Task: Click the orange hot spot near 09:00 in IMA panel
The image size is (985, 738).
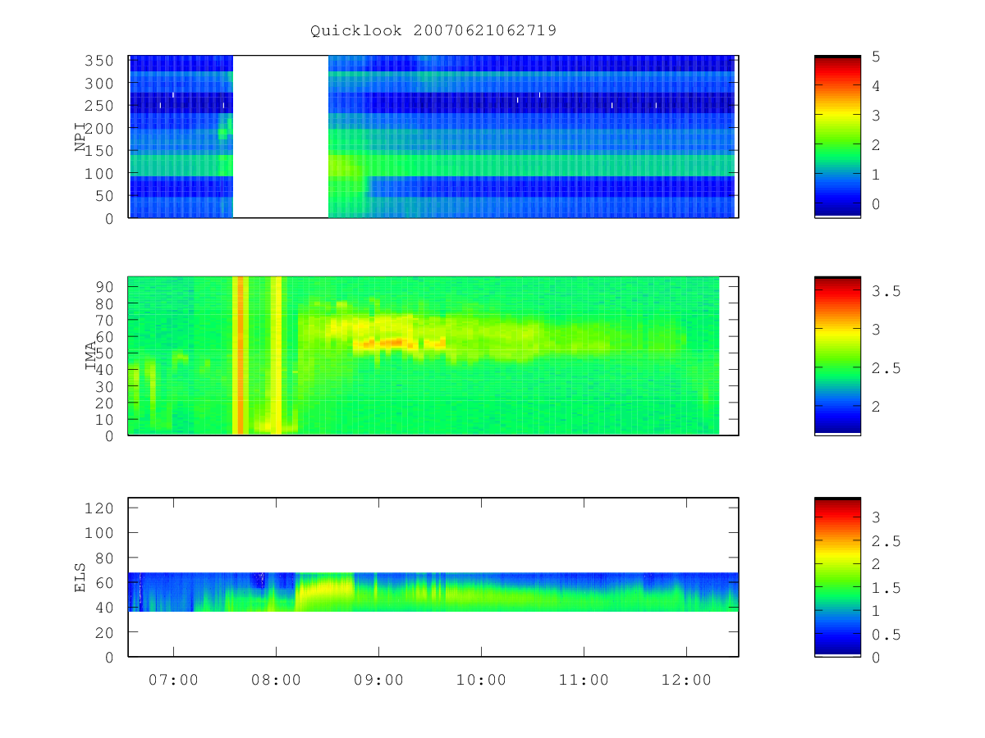Action: (387, 343)
